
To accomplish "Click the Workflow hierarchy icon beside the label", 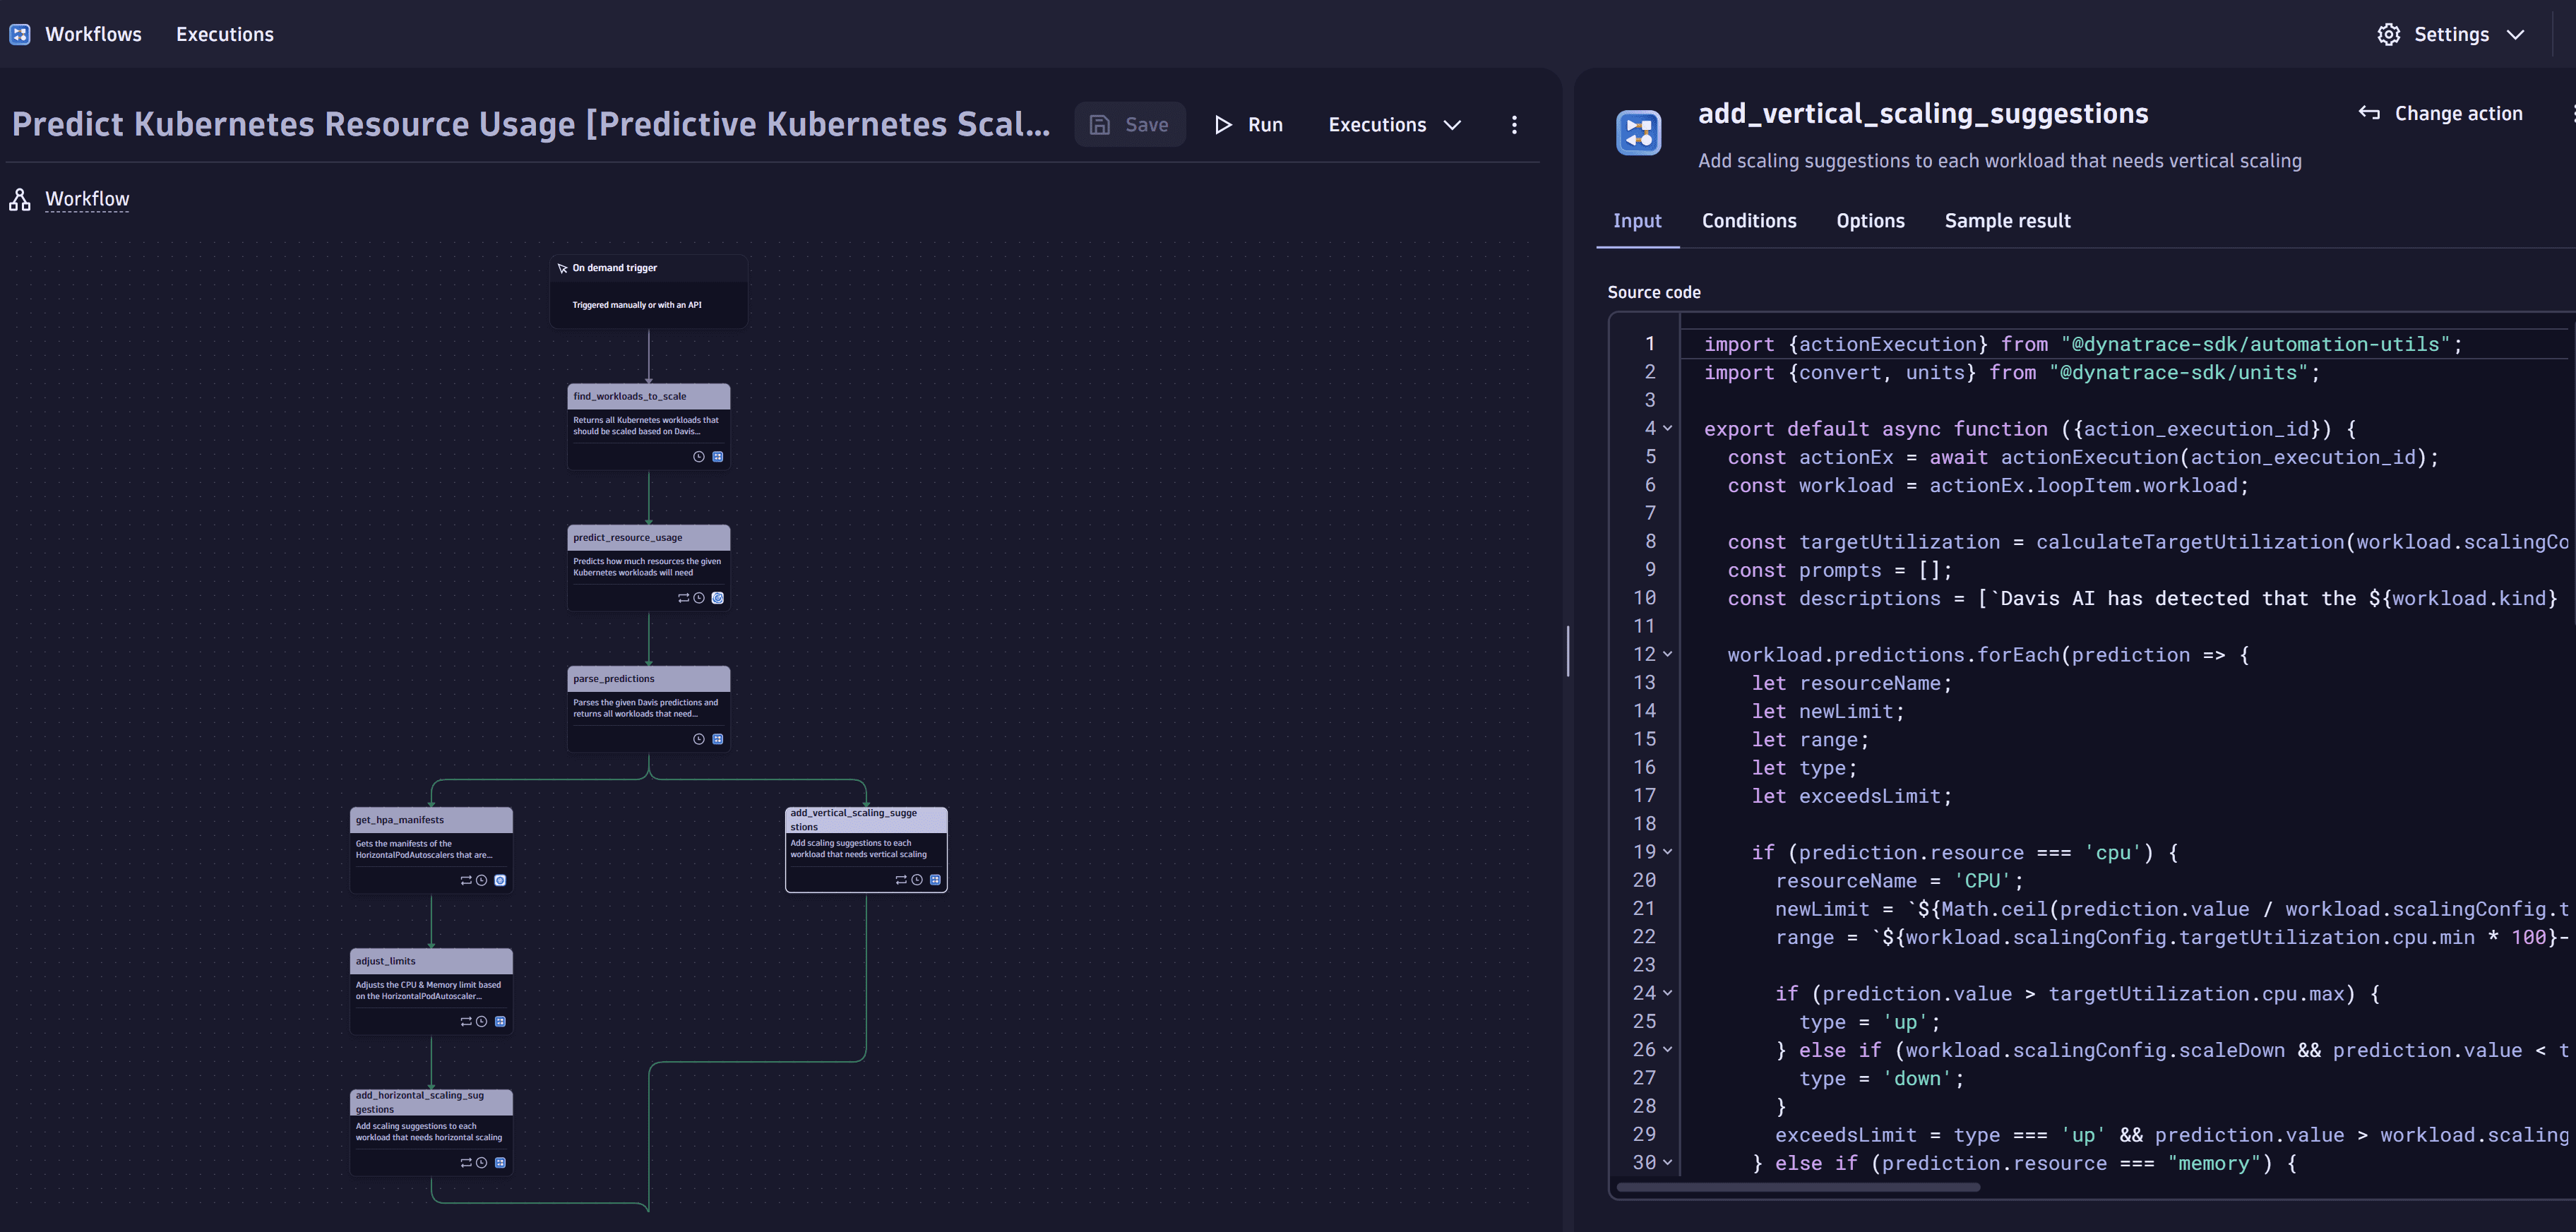I will [20, 199].
